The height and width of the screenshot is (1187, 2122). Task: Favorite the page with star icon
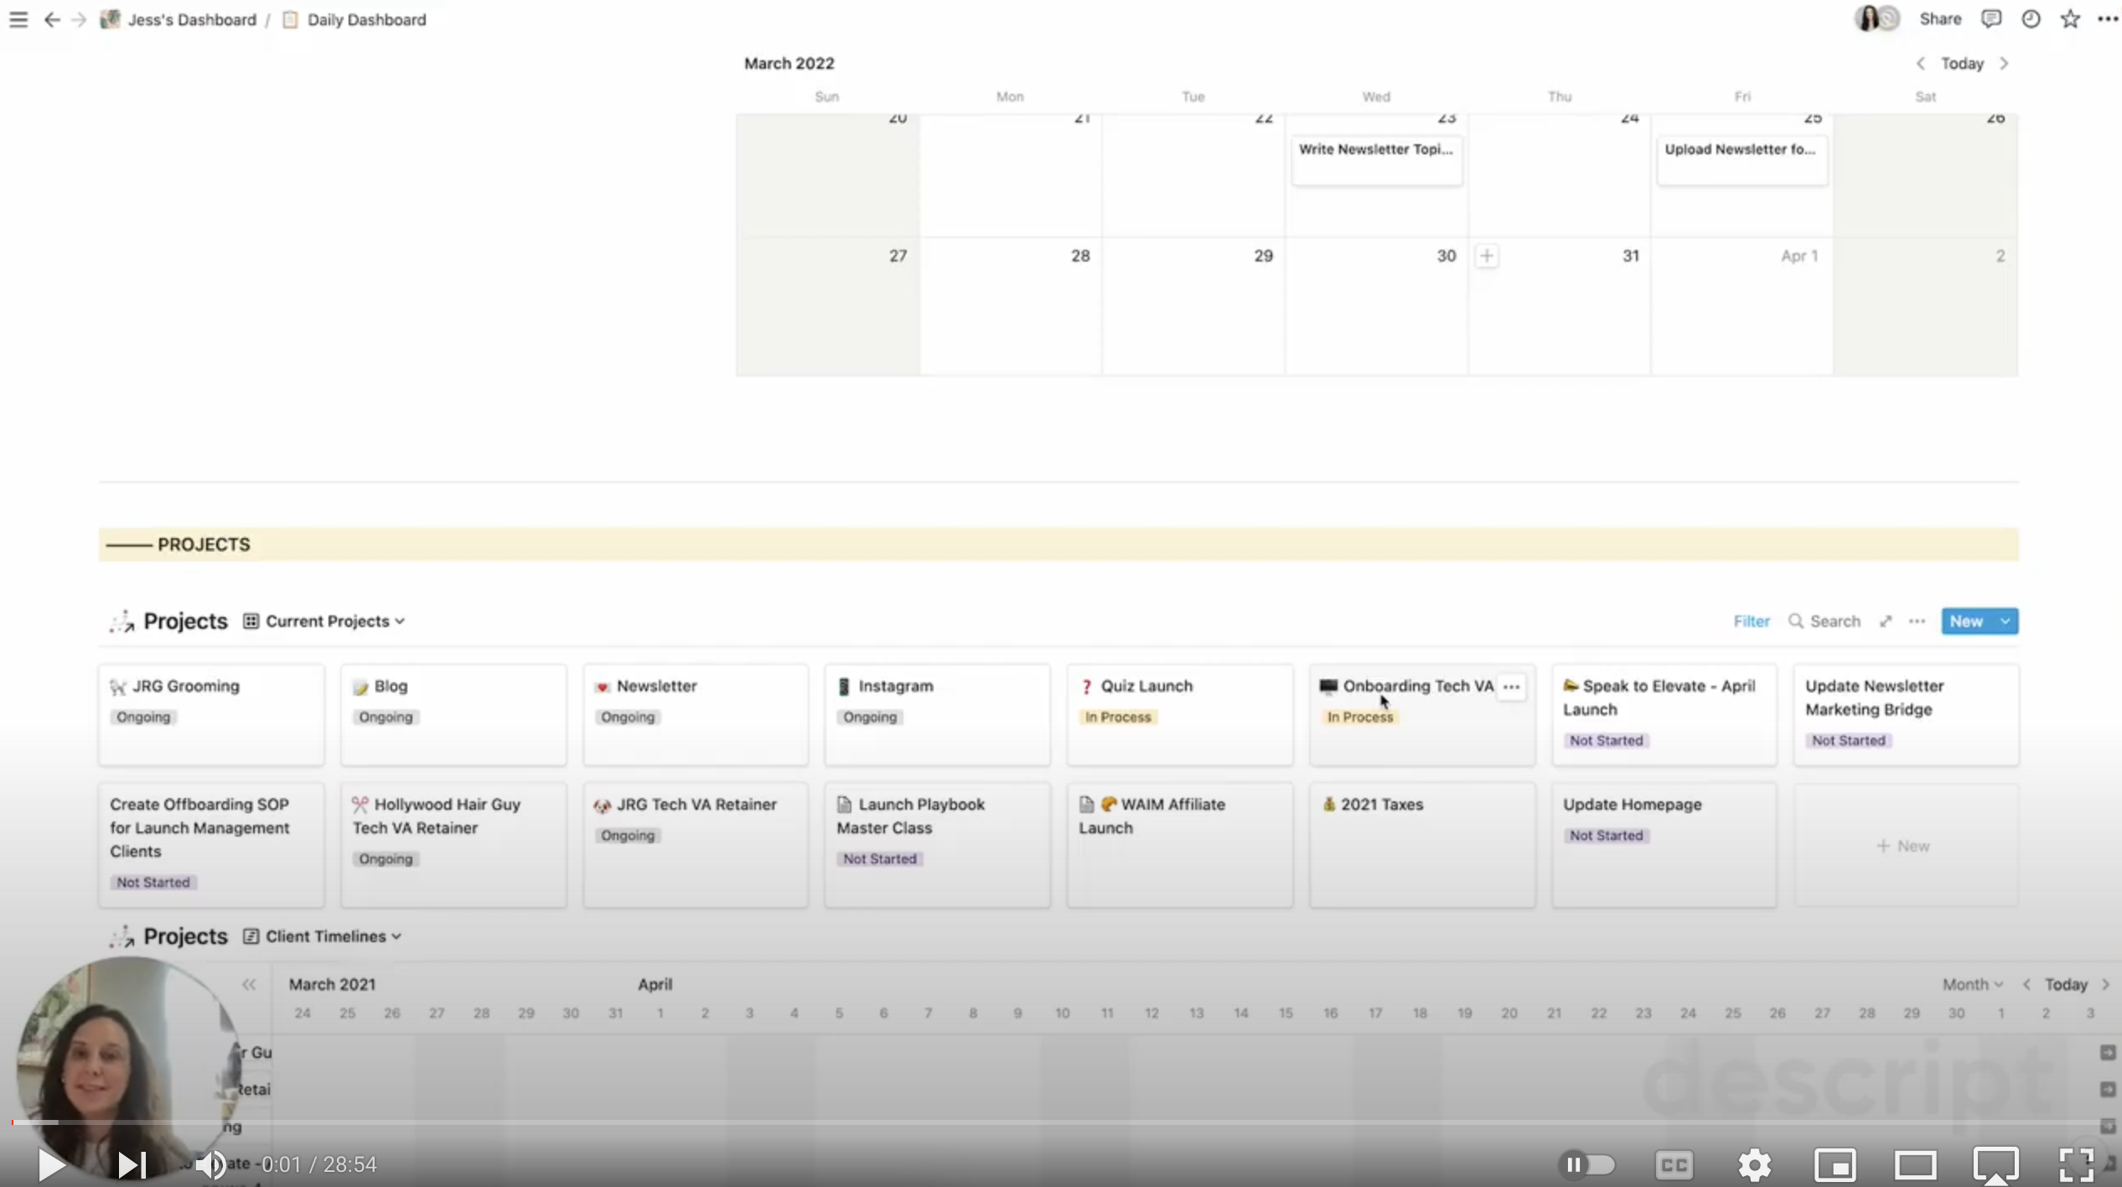click(2070, 18)
